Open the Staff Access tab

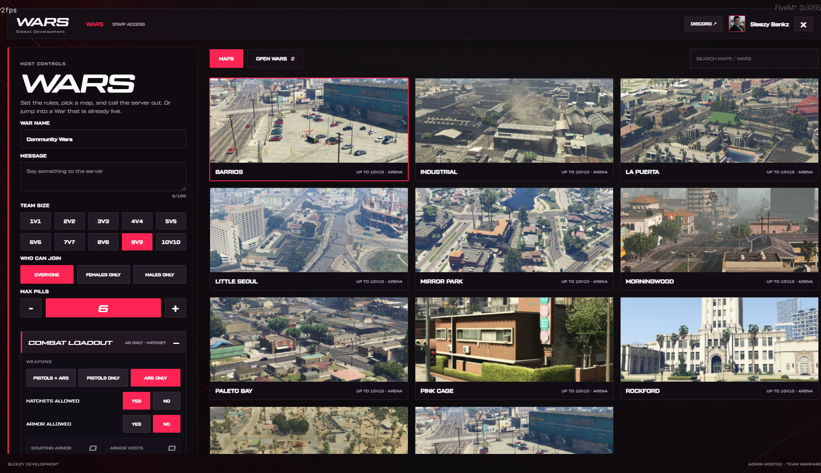click(x=129, y=24)
